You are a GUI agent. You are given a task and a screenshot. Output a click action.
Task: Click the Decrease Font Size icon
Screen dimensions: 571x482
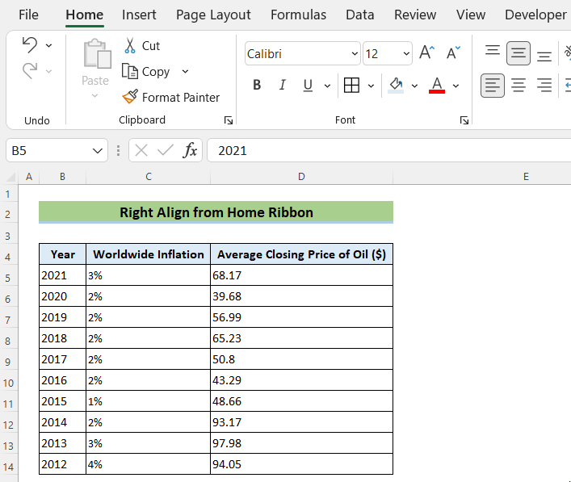(x=453, y=53)
